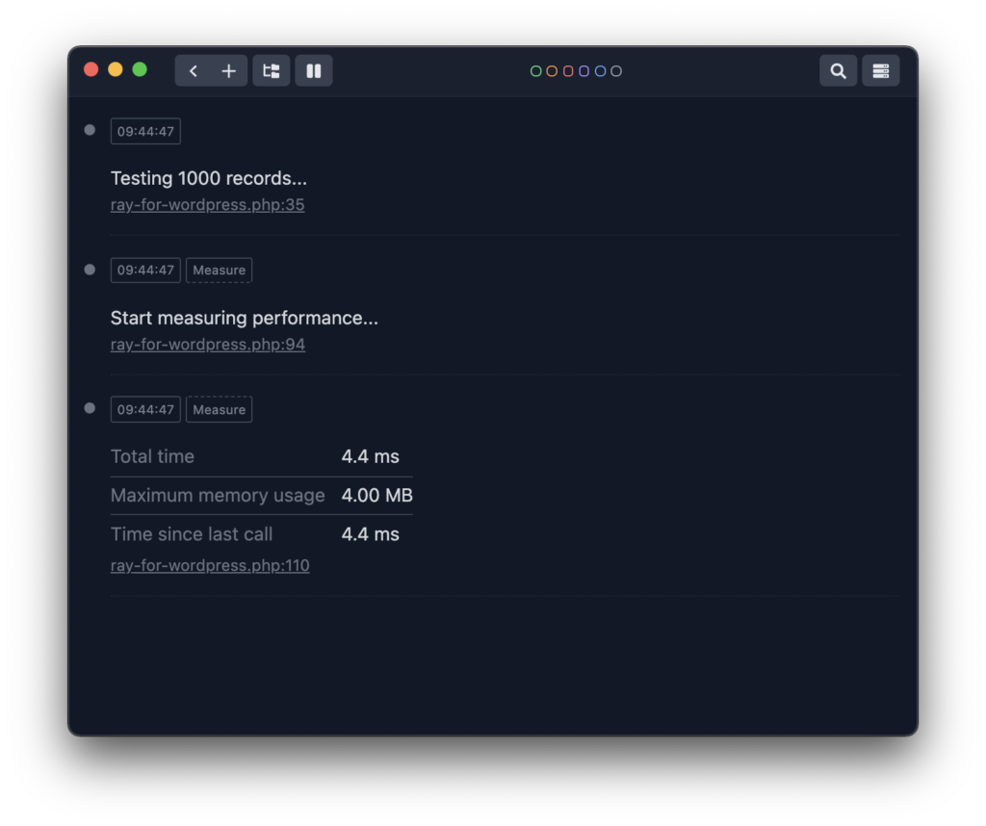Click timestamp of Testing 1000 records entry
This screenshot has height=826, width=986.
[x=146, y=131]
